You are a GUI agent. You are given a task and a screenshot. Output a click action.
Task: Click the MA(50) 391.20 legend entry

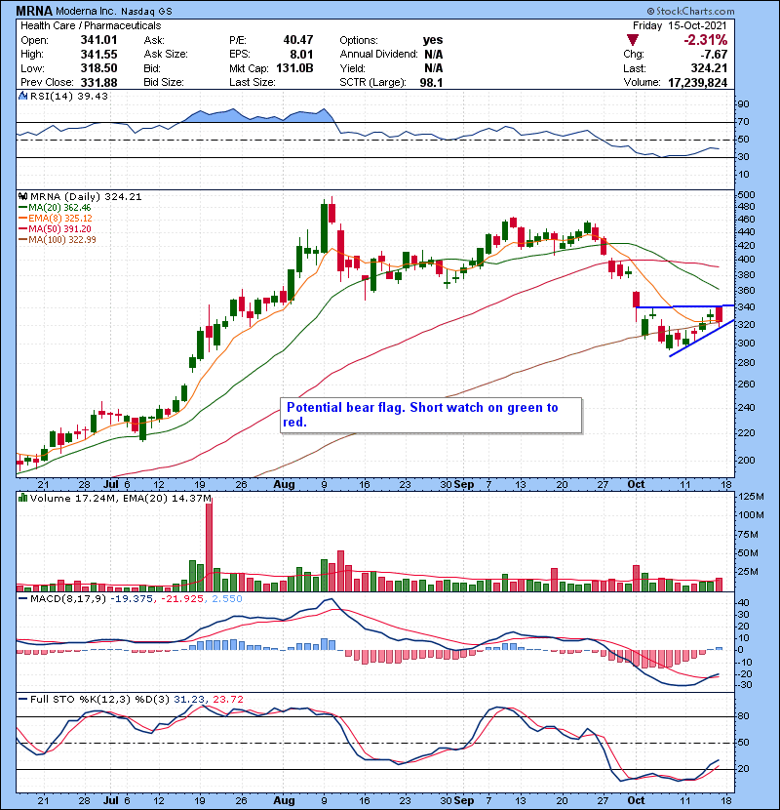tap(55, 228)
